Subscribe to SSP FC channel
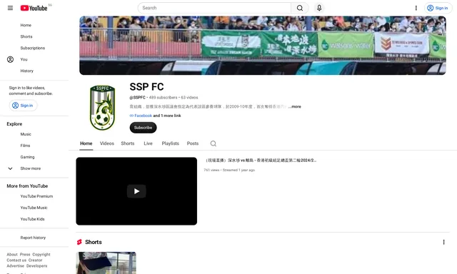The height and width of the screenshot is (274, 457). 143,128
